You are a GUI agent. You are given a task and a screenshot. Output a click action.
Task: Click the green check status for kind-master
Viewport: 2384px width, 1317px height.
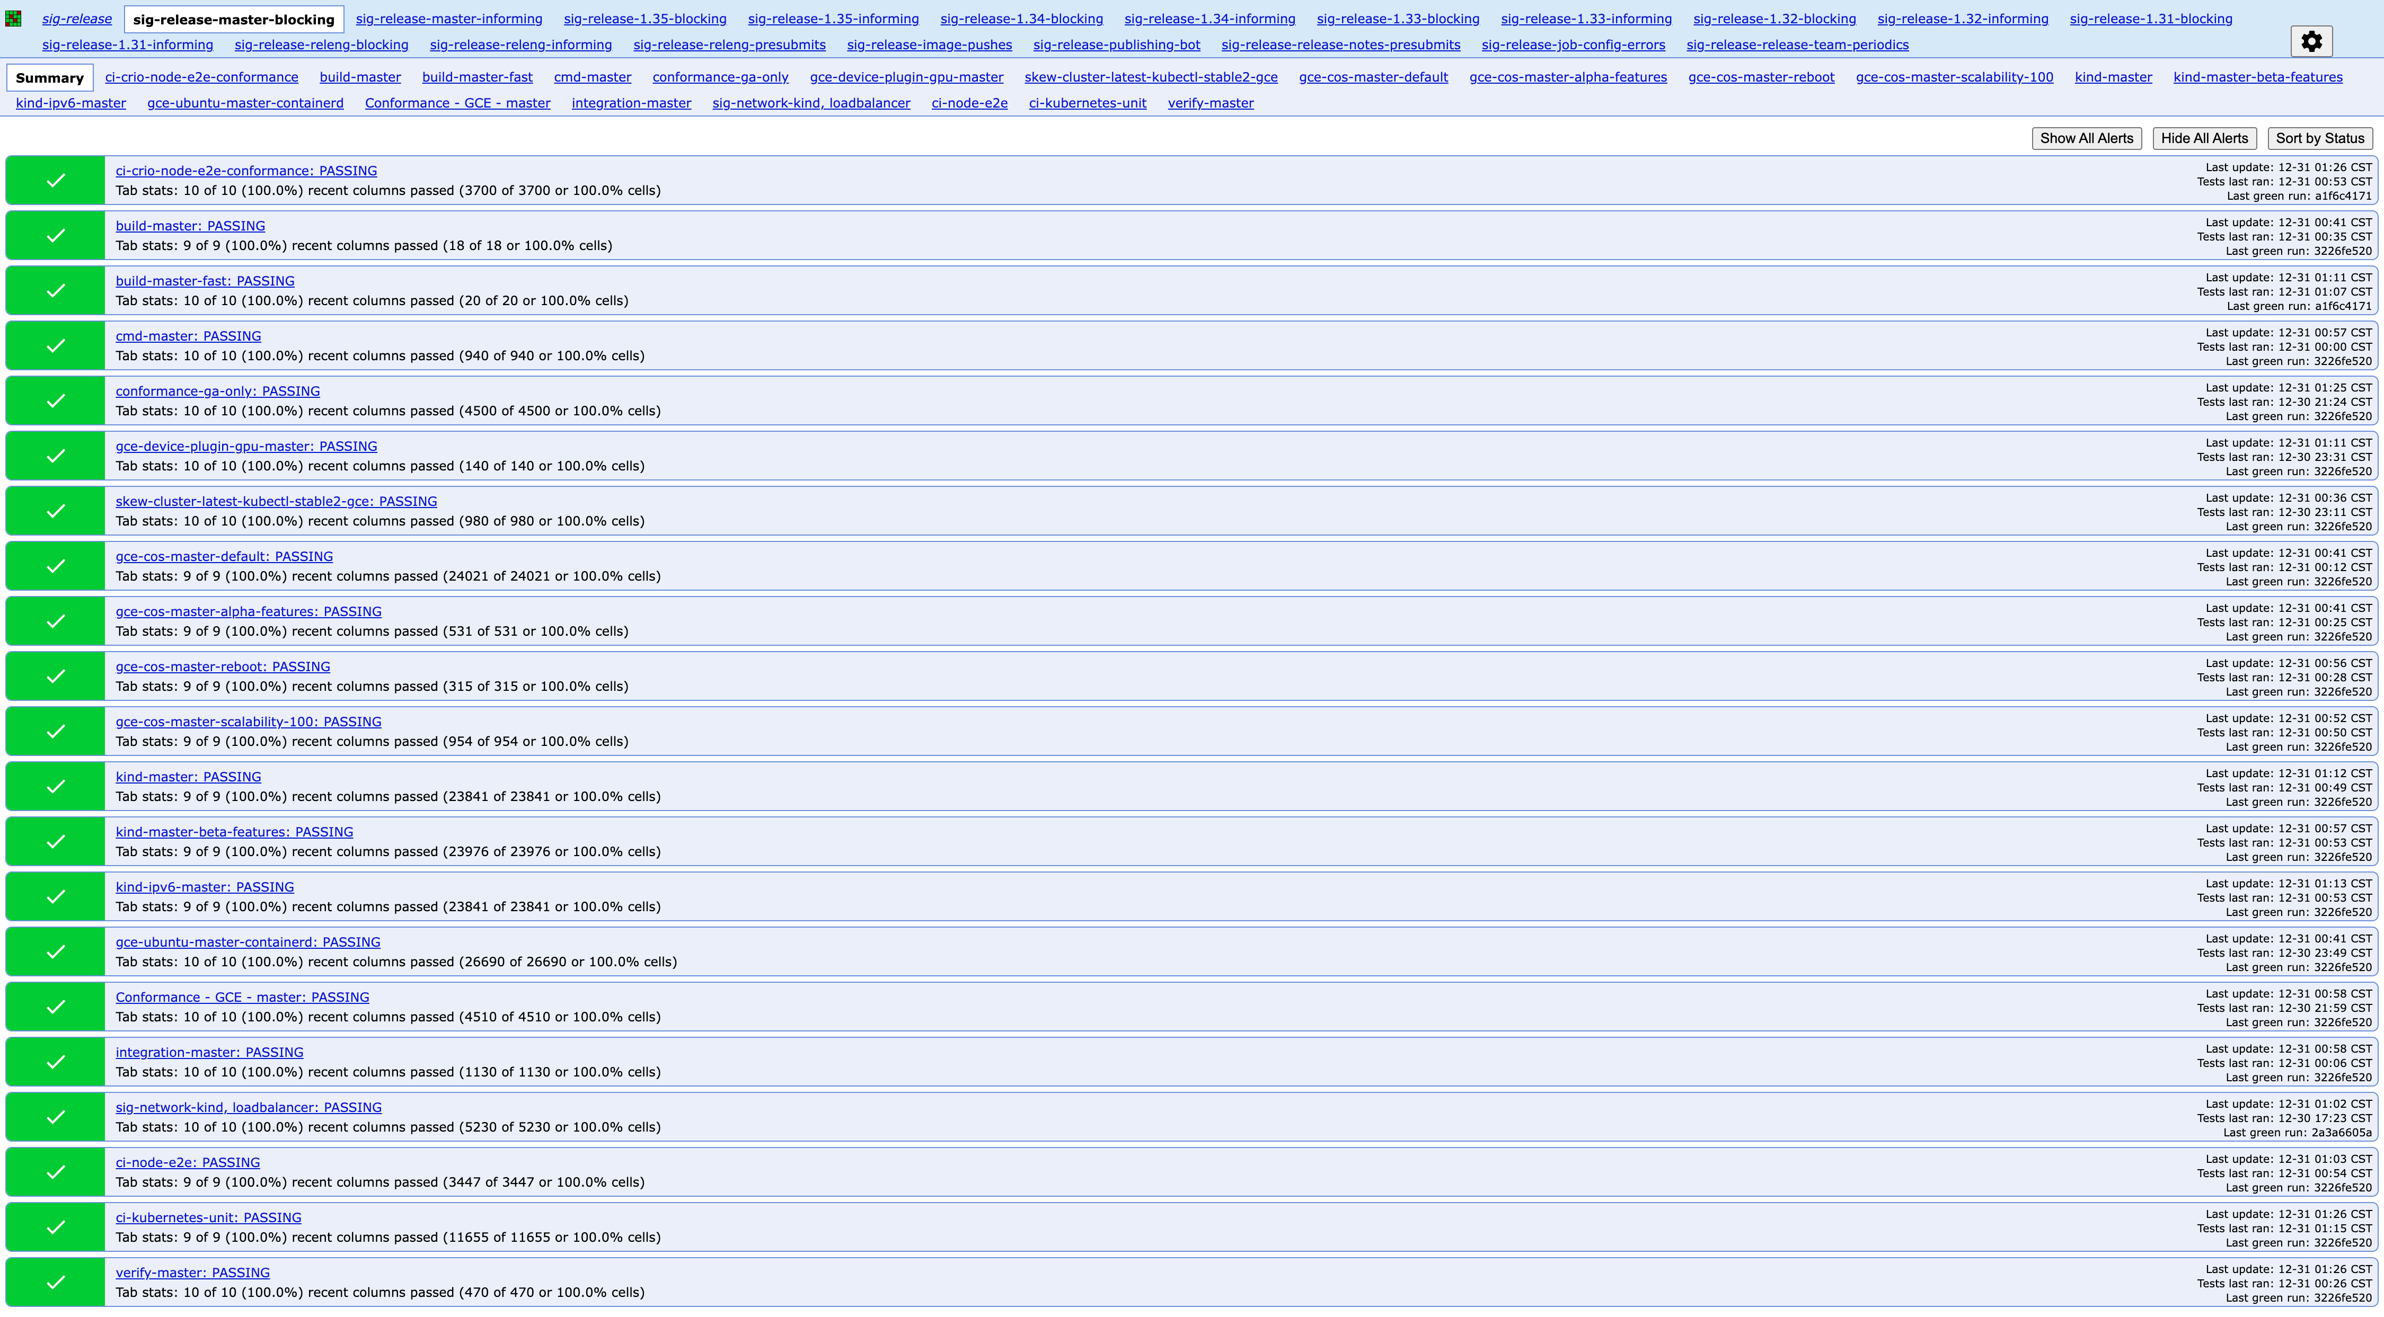(56, 786)
